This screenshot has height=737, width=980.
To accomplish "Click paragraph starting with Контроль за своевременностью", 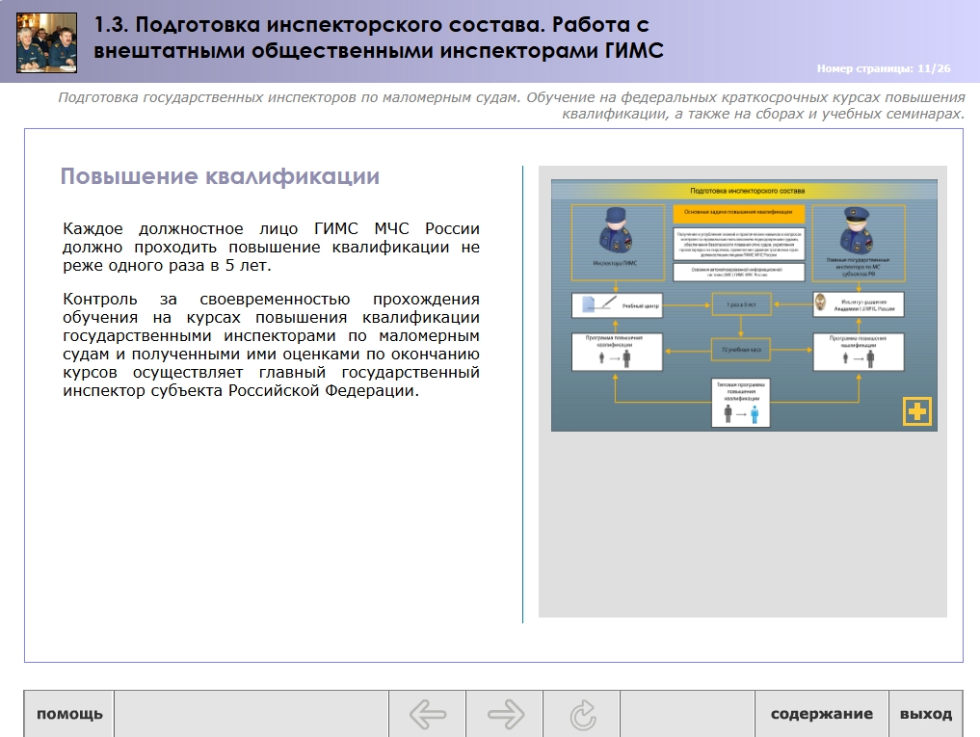I will point(271,345).
